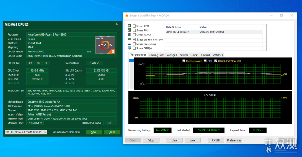This screenshot has width=302, height=157.
Task: Click the cache chip icon beside Stress cache
Action: 129,35
